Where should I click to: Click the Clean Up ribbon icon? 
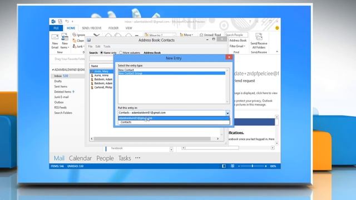coord(74,41)
